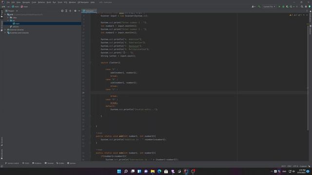This screenshot has height=175, width=312.
Task: Click Expand All in Project panel
Action: (66, 11)
